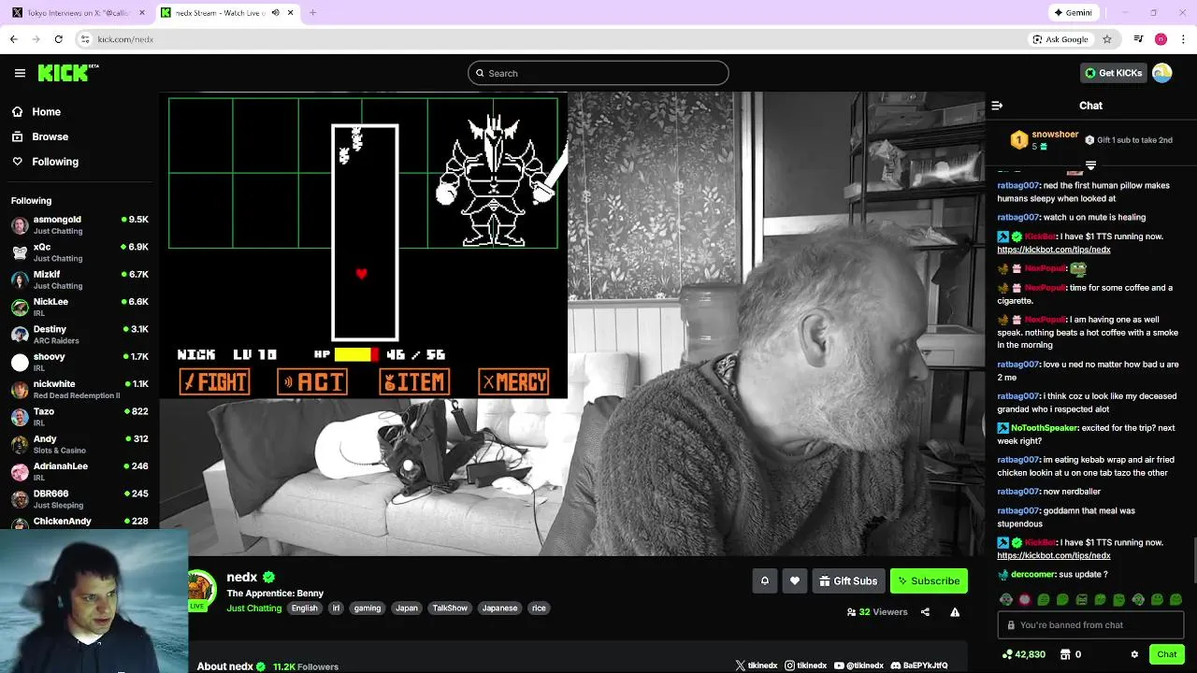The width and height of the screenshot is (1197, 673).
Task: Click the rice tag
Action: [x=539, y=608]
